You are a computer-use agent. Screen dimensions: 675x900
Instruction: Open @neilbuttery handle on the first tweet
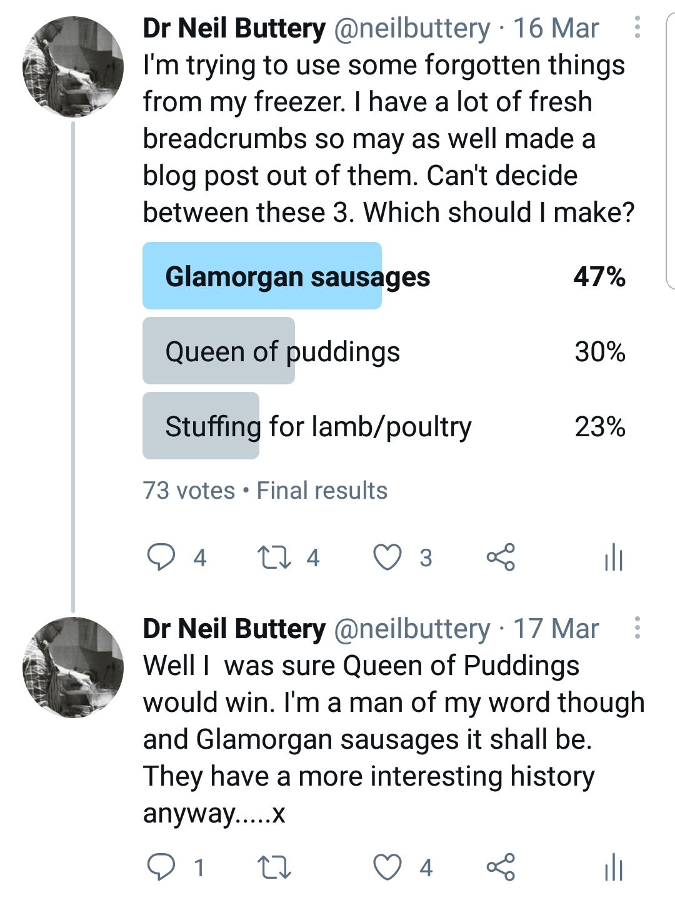pyautogui.click(x=412, y=28)
